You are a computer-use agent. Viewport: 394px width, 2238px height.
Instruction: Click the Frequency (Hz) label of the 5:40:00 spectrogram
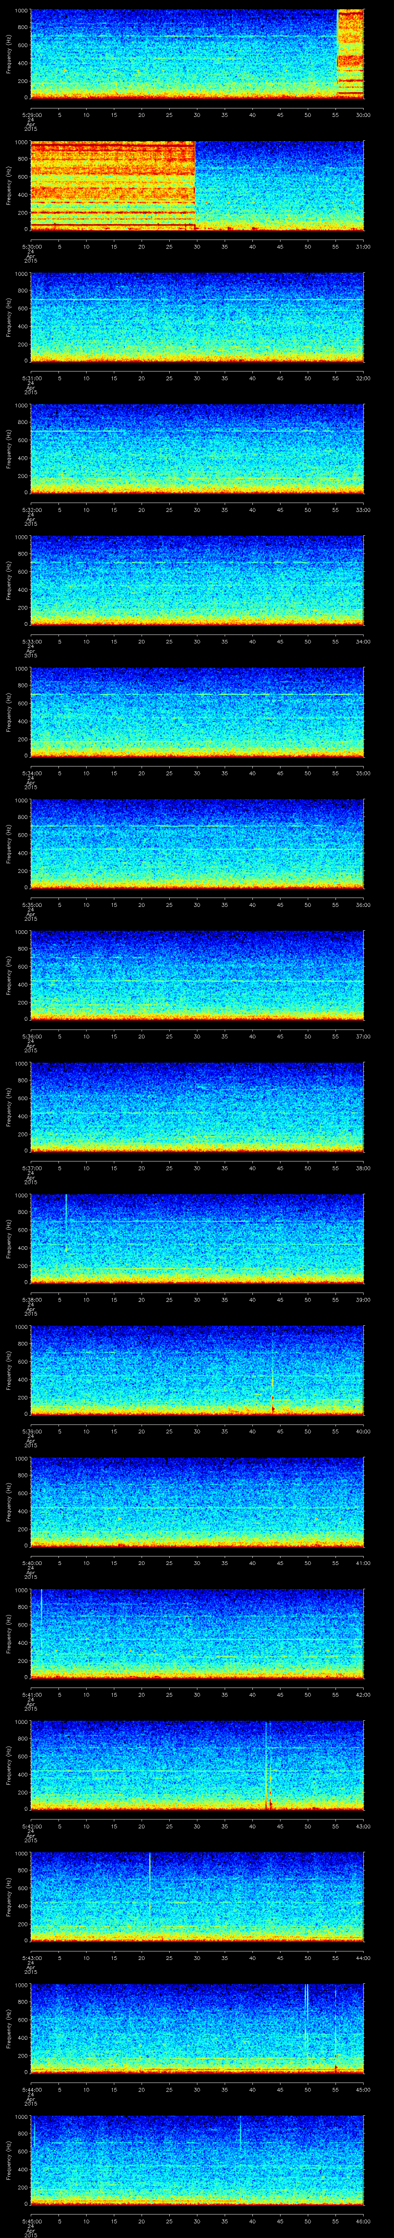[9, 1502]
